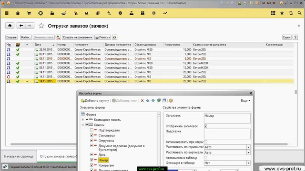Image resolution: width=305 pixels, height=171 pixels.
Task: Click the ? help button in list toolbar
Action: click(295, 37)
